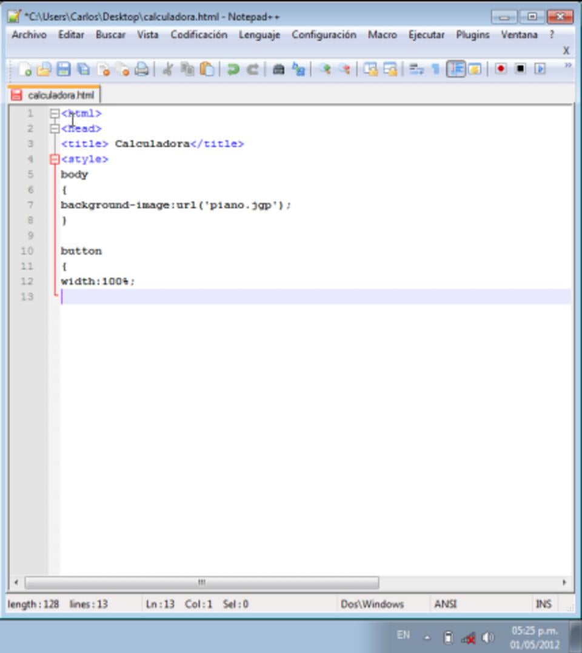The height and width of the screenshot is (653, 582).
Task: Open the Vista menu
Action: pyautogui.click(x=148, y=35)
